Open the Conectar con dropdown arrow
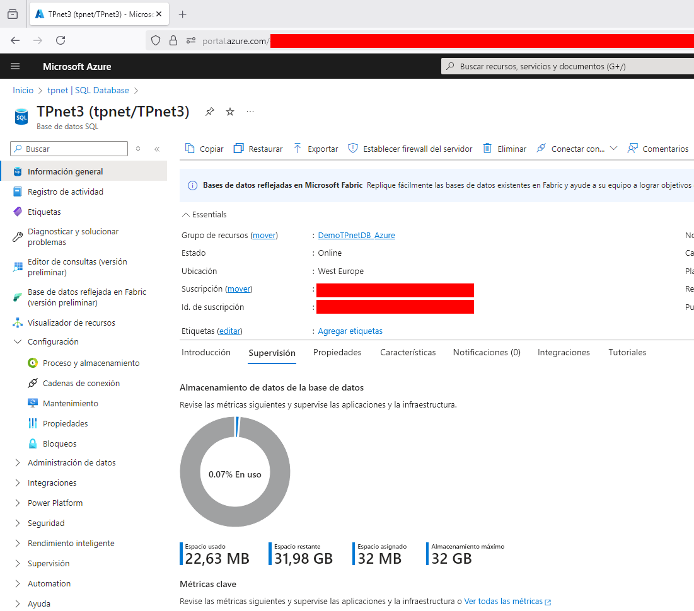 tap(613, 148)
